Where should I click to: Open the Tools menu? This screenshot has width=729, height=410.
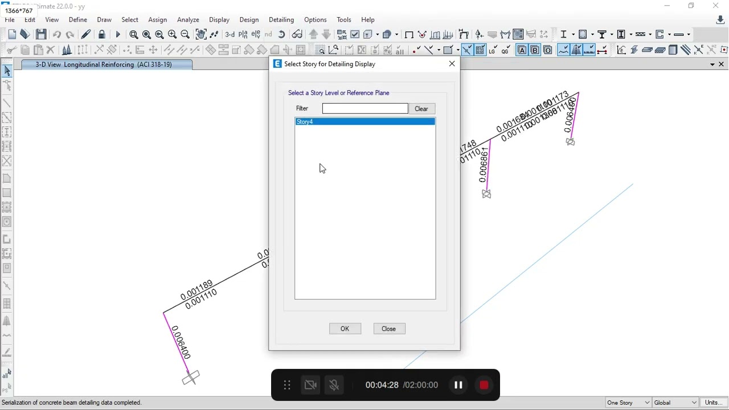344,20
